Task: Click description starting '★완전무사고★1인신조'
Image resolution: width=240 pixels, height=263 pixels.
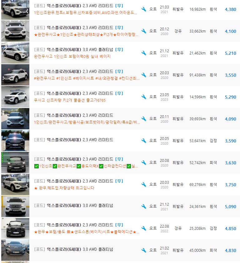Action: (86, 35)
